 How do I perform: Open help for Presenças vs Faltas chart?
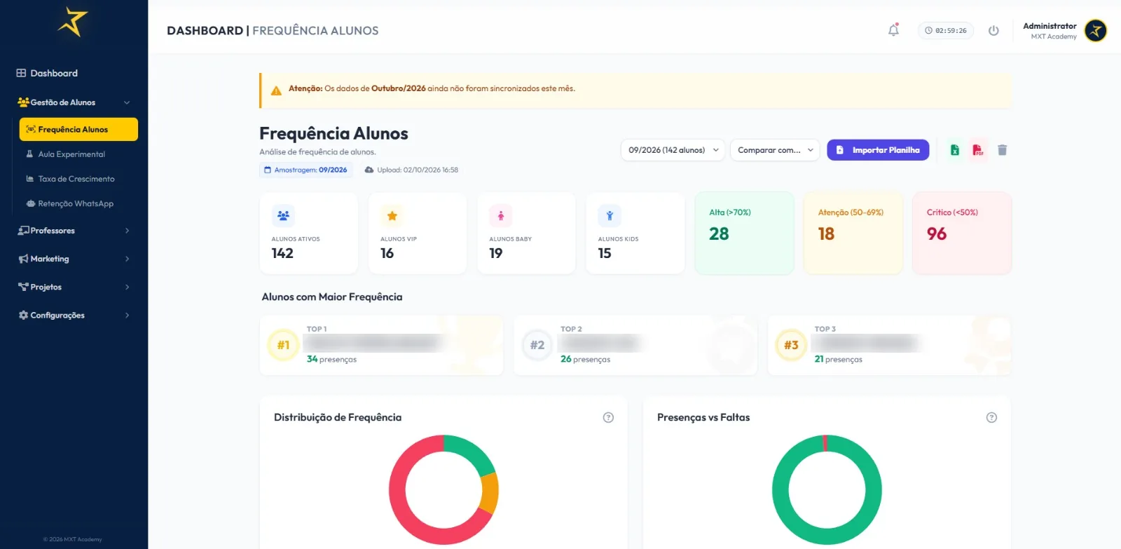(991, 417)
